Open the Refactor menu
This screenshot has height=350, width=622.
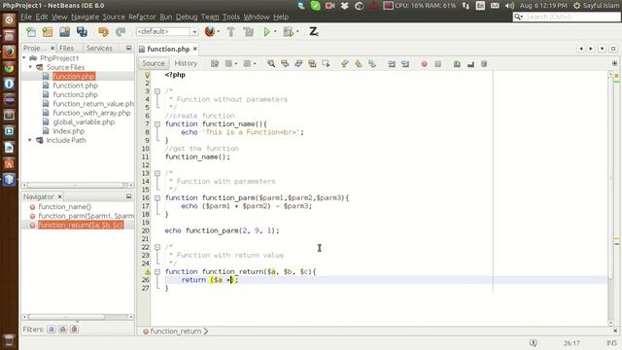click(142, 17)
